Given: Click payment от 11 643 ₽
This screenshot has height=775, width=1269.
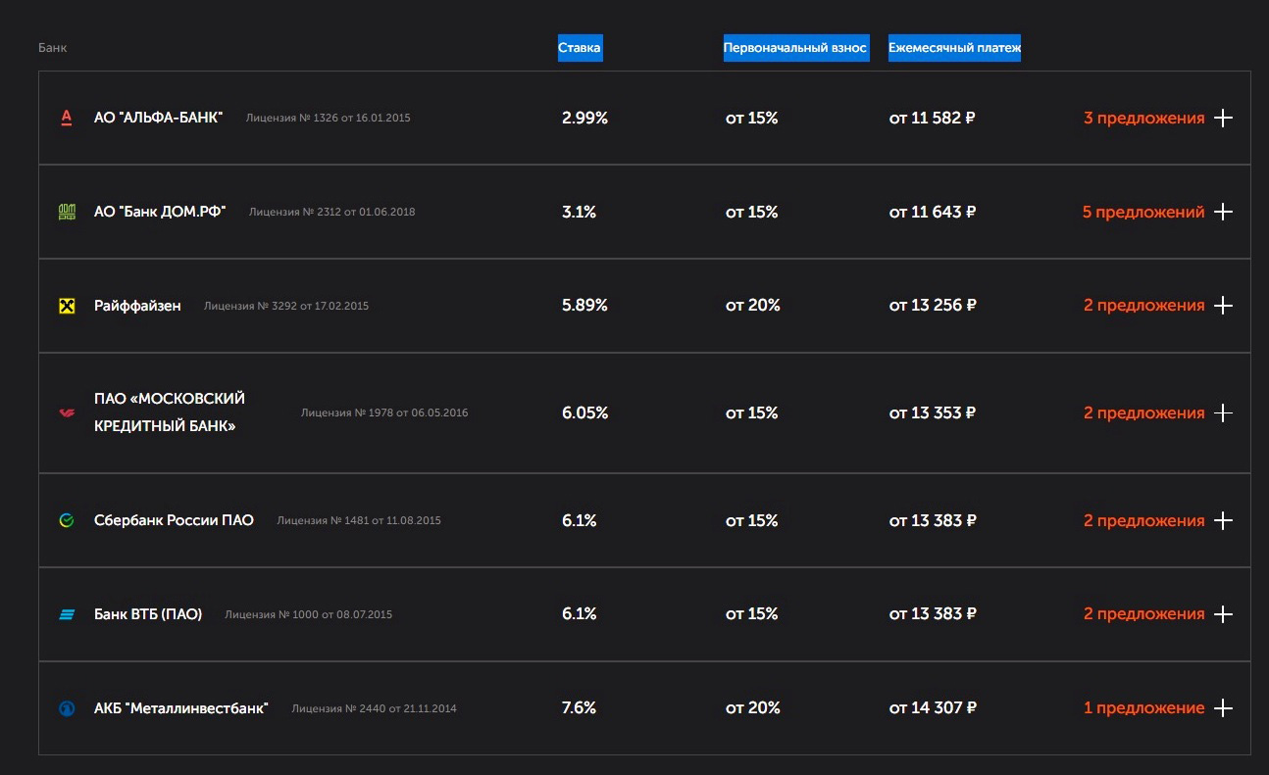Looking at the screenshot, I should point(933,212).
